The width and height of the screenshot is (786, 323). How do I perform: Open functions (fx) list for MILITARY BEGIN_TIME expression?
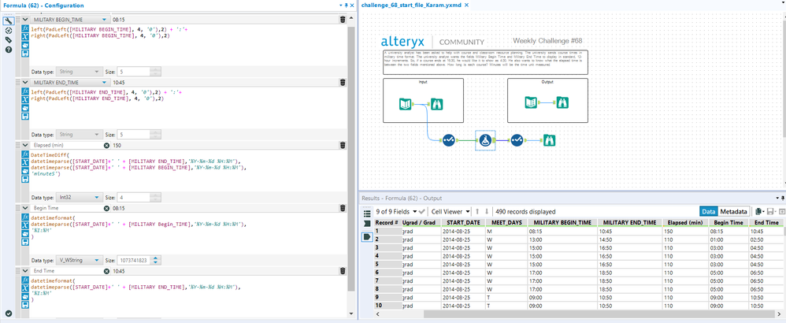[25, 29]
